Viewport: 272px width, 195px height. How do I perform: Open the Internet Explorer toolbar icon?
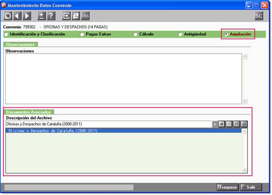coord(76,16)
